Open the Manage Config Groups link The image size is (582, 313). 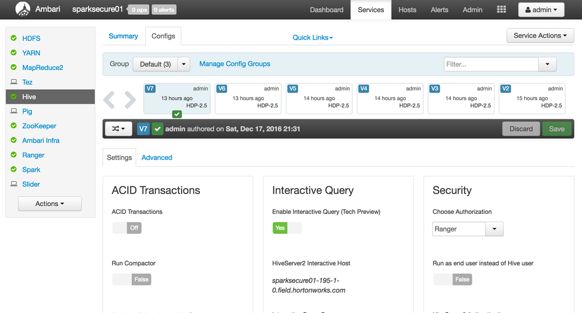[x=235, y=64]
